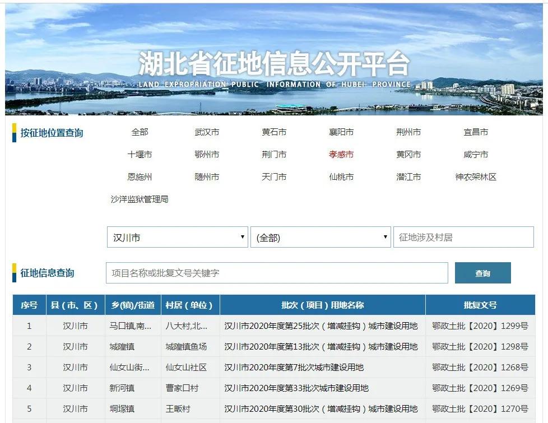Filter by 恩施州

[x=140, y=177]
